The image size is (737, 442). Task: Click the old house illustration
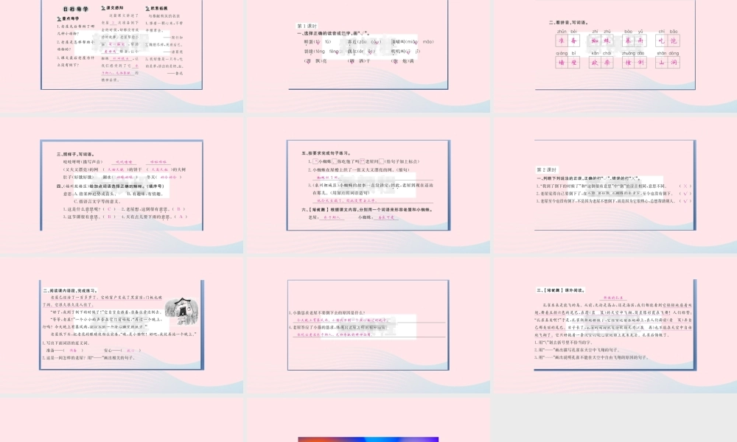tap(181, 311)
